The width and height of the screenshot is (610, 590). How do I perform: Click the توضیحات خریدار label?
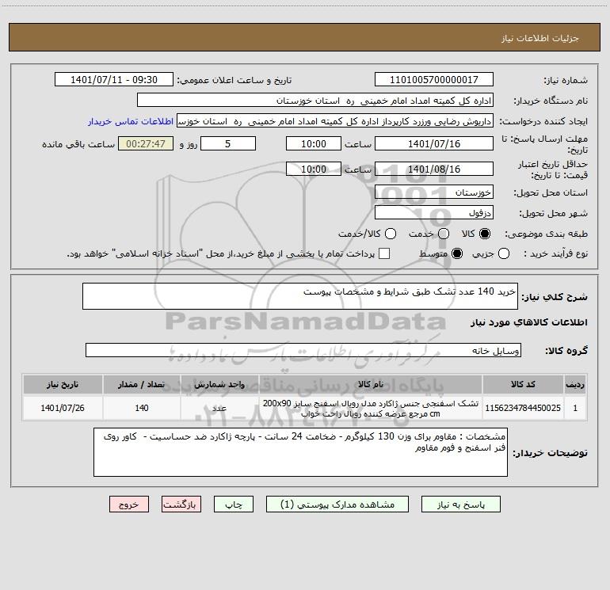pos(550,453)
